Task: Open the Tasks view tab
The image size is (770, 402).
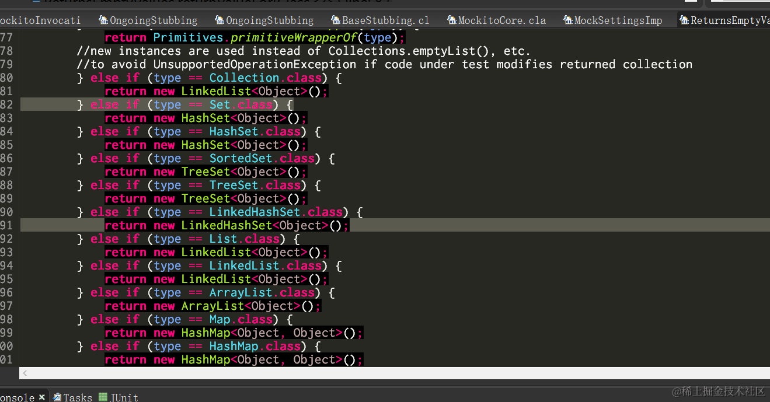Action: (x=72, y=397)
